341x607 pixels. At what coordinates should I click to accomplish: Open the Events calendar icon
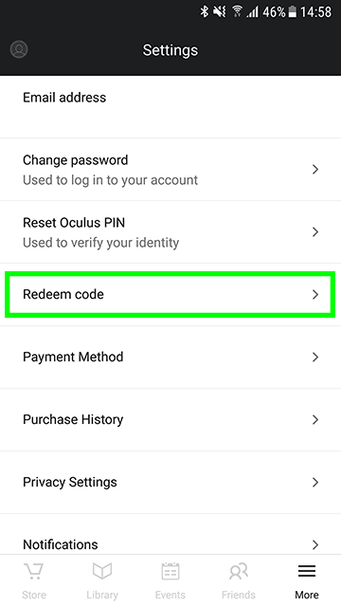(x=170, y=571)
